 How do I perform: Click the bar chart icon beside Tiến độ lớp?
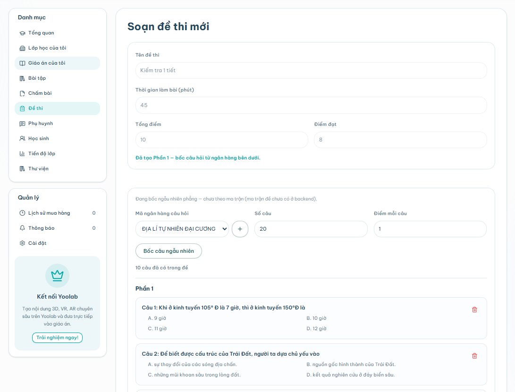22,154
